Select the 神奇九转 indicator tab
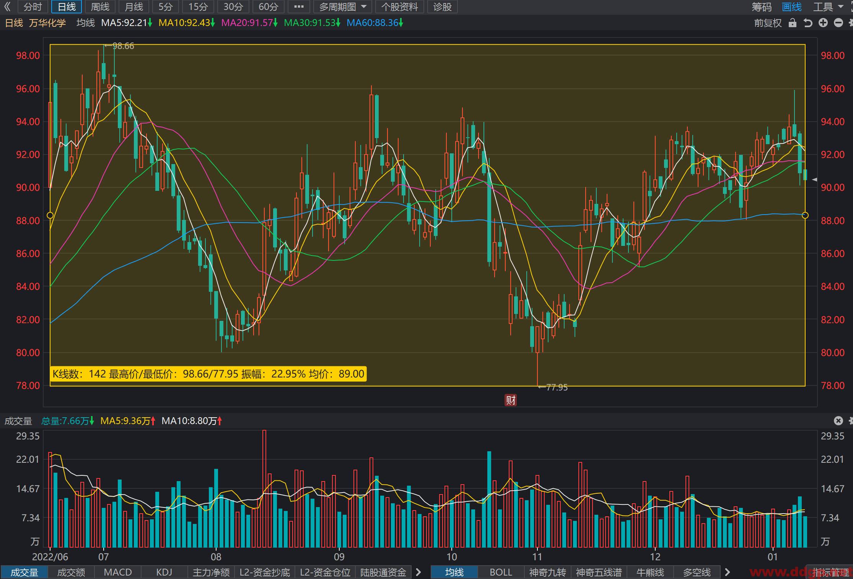The image size is (853, 579). [548, 572]
